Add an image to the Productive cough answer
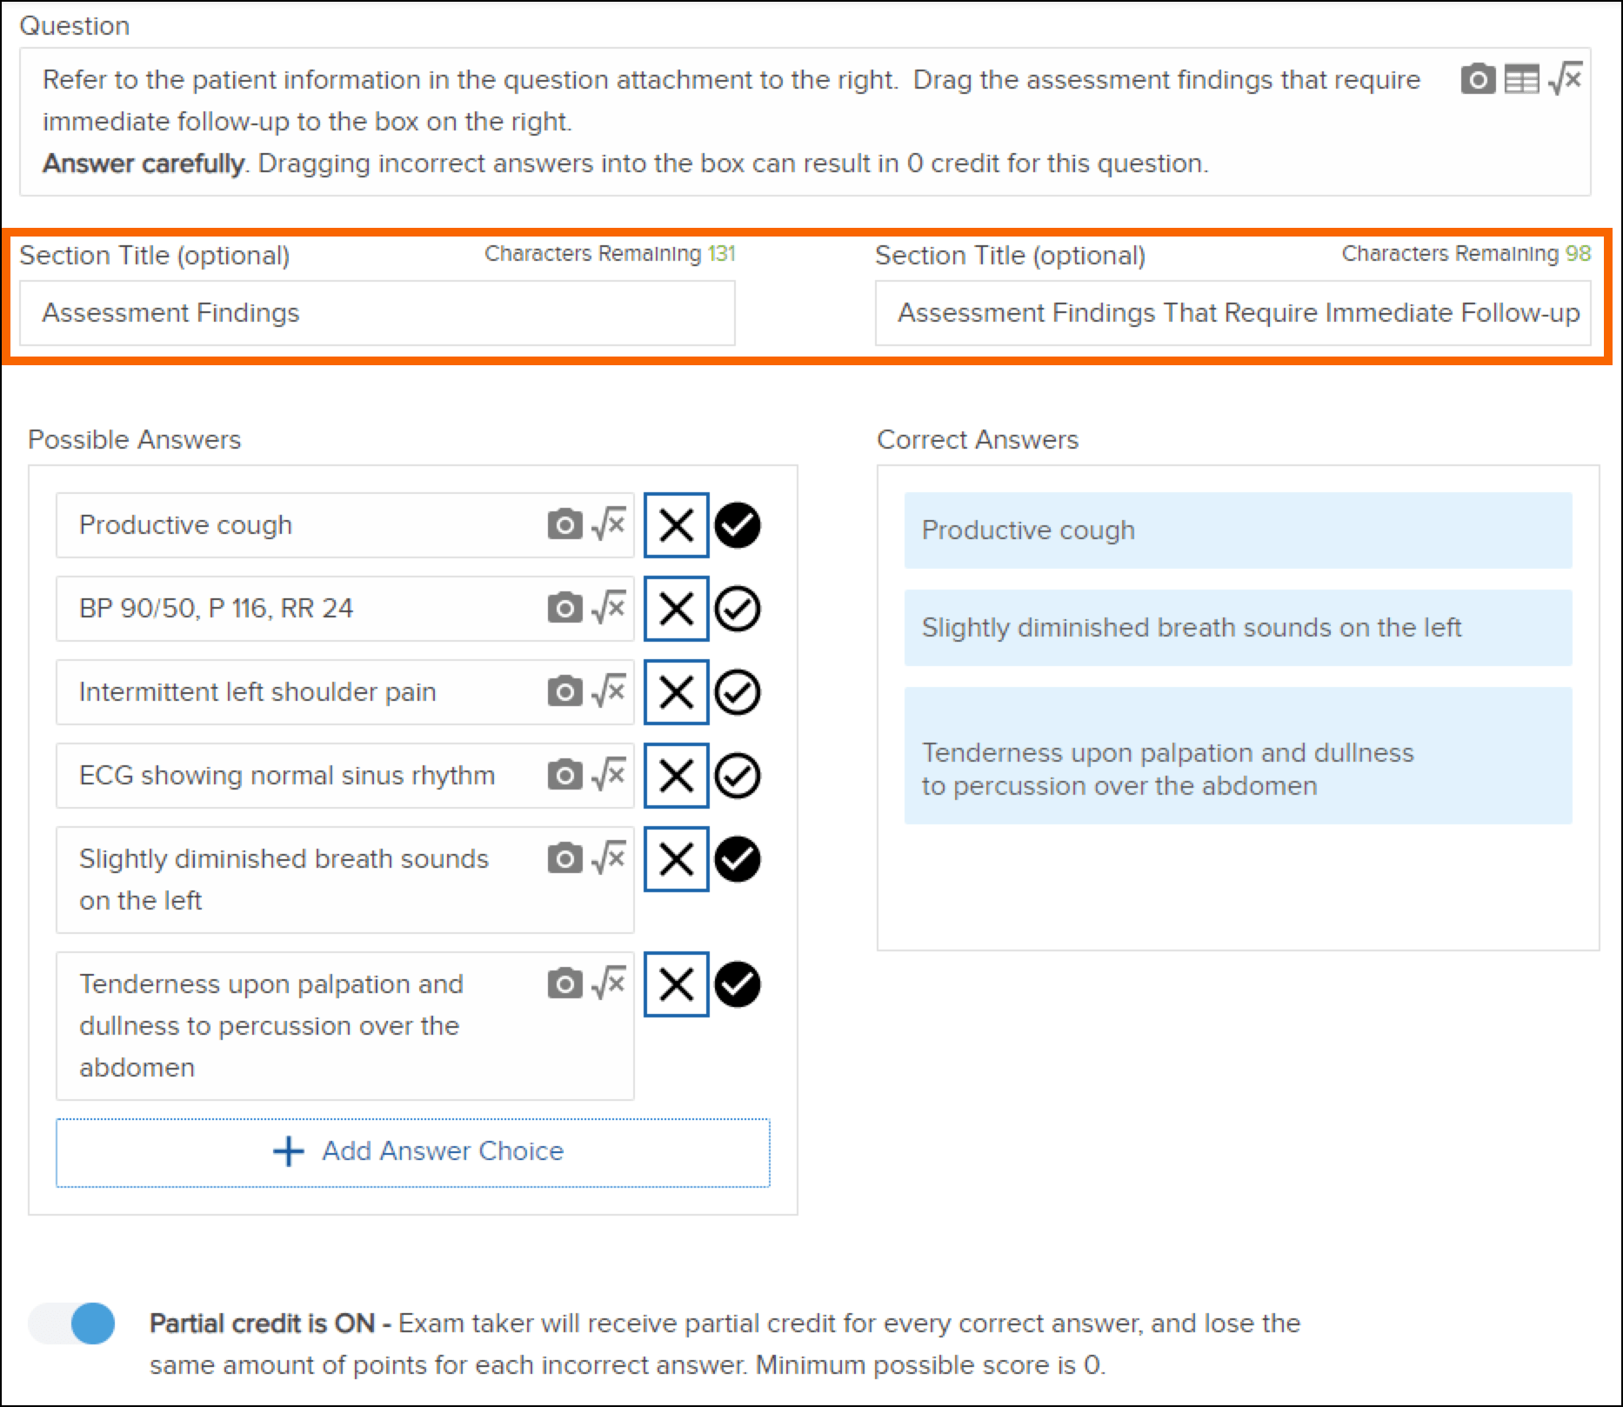The height and width of the screenshot is (1407, 1623). (x=565, y=524)
